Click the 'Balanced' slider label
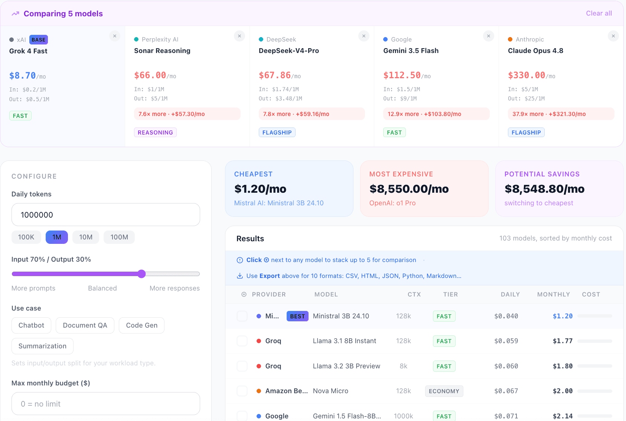The height and width of the screenshot is (421, 626). (x=102, y=288)
